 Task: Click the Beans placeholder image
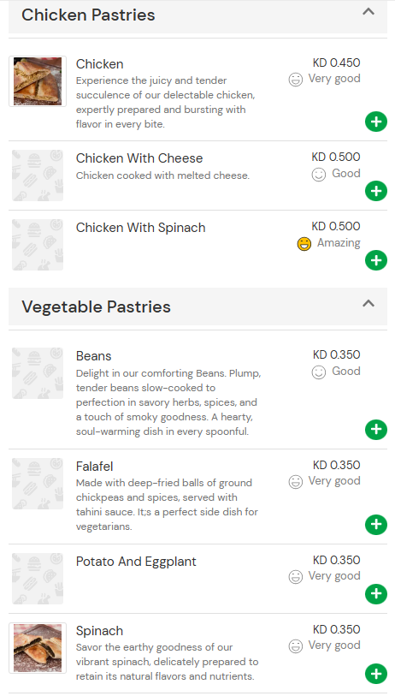[38, 373]
